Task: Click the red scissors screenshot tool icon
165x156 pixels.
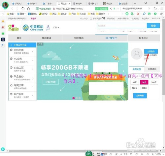Action: pos(138,14)
